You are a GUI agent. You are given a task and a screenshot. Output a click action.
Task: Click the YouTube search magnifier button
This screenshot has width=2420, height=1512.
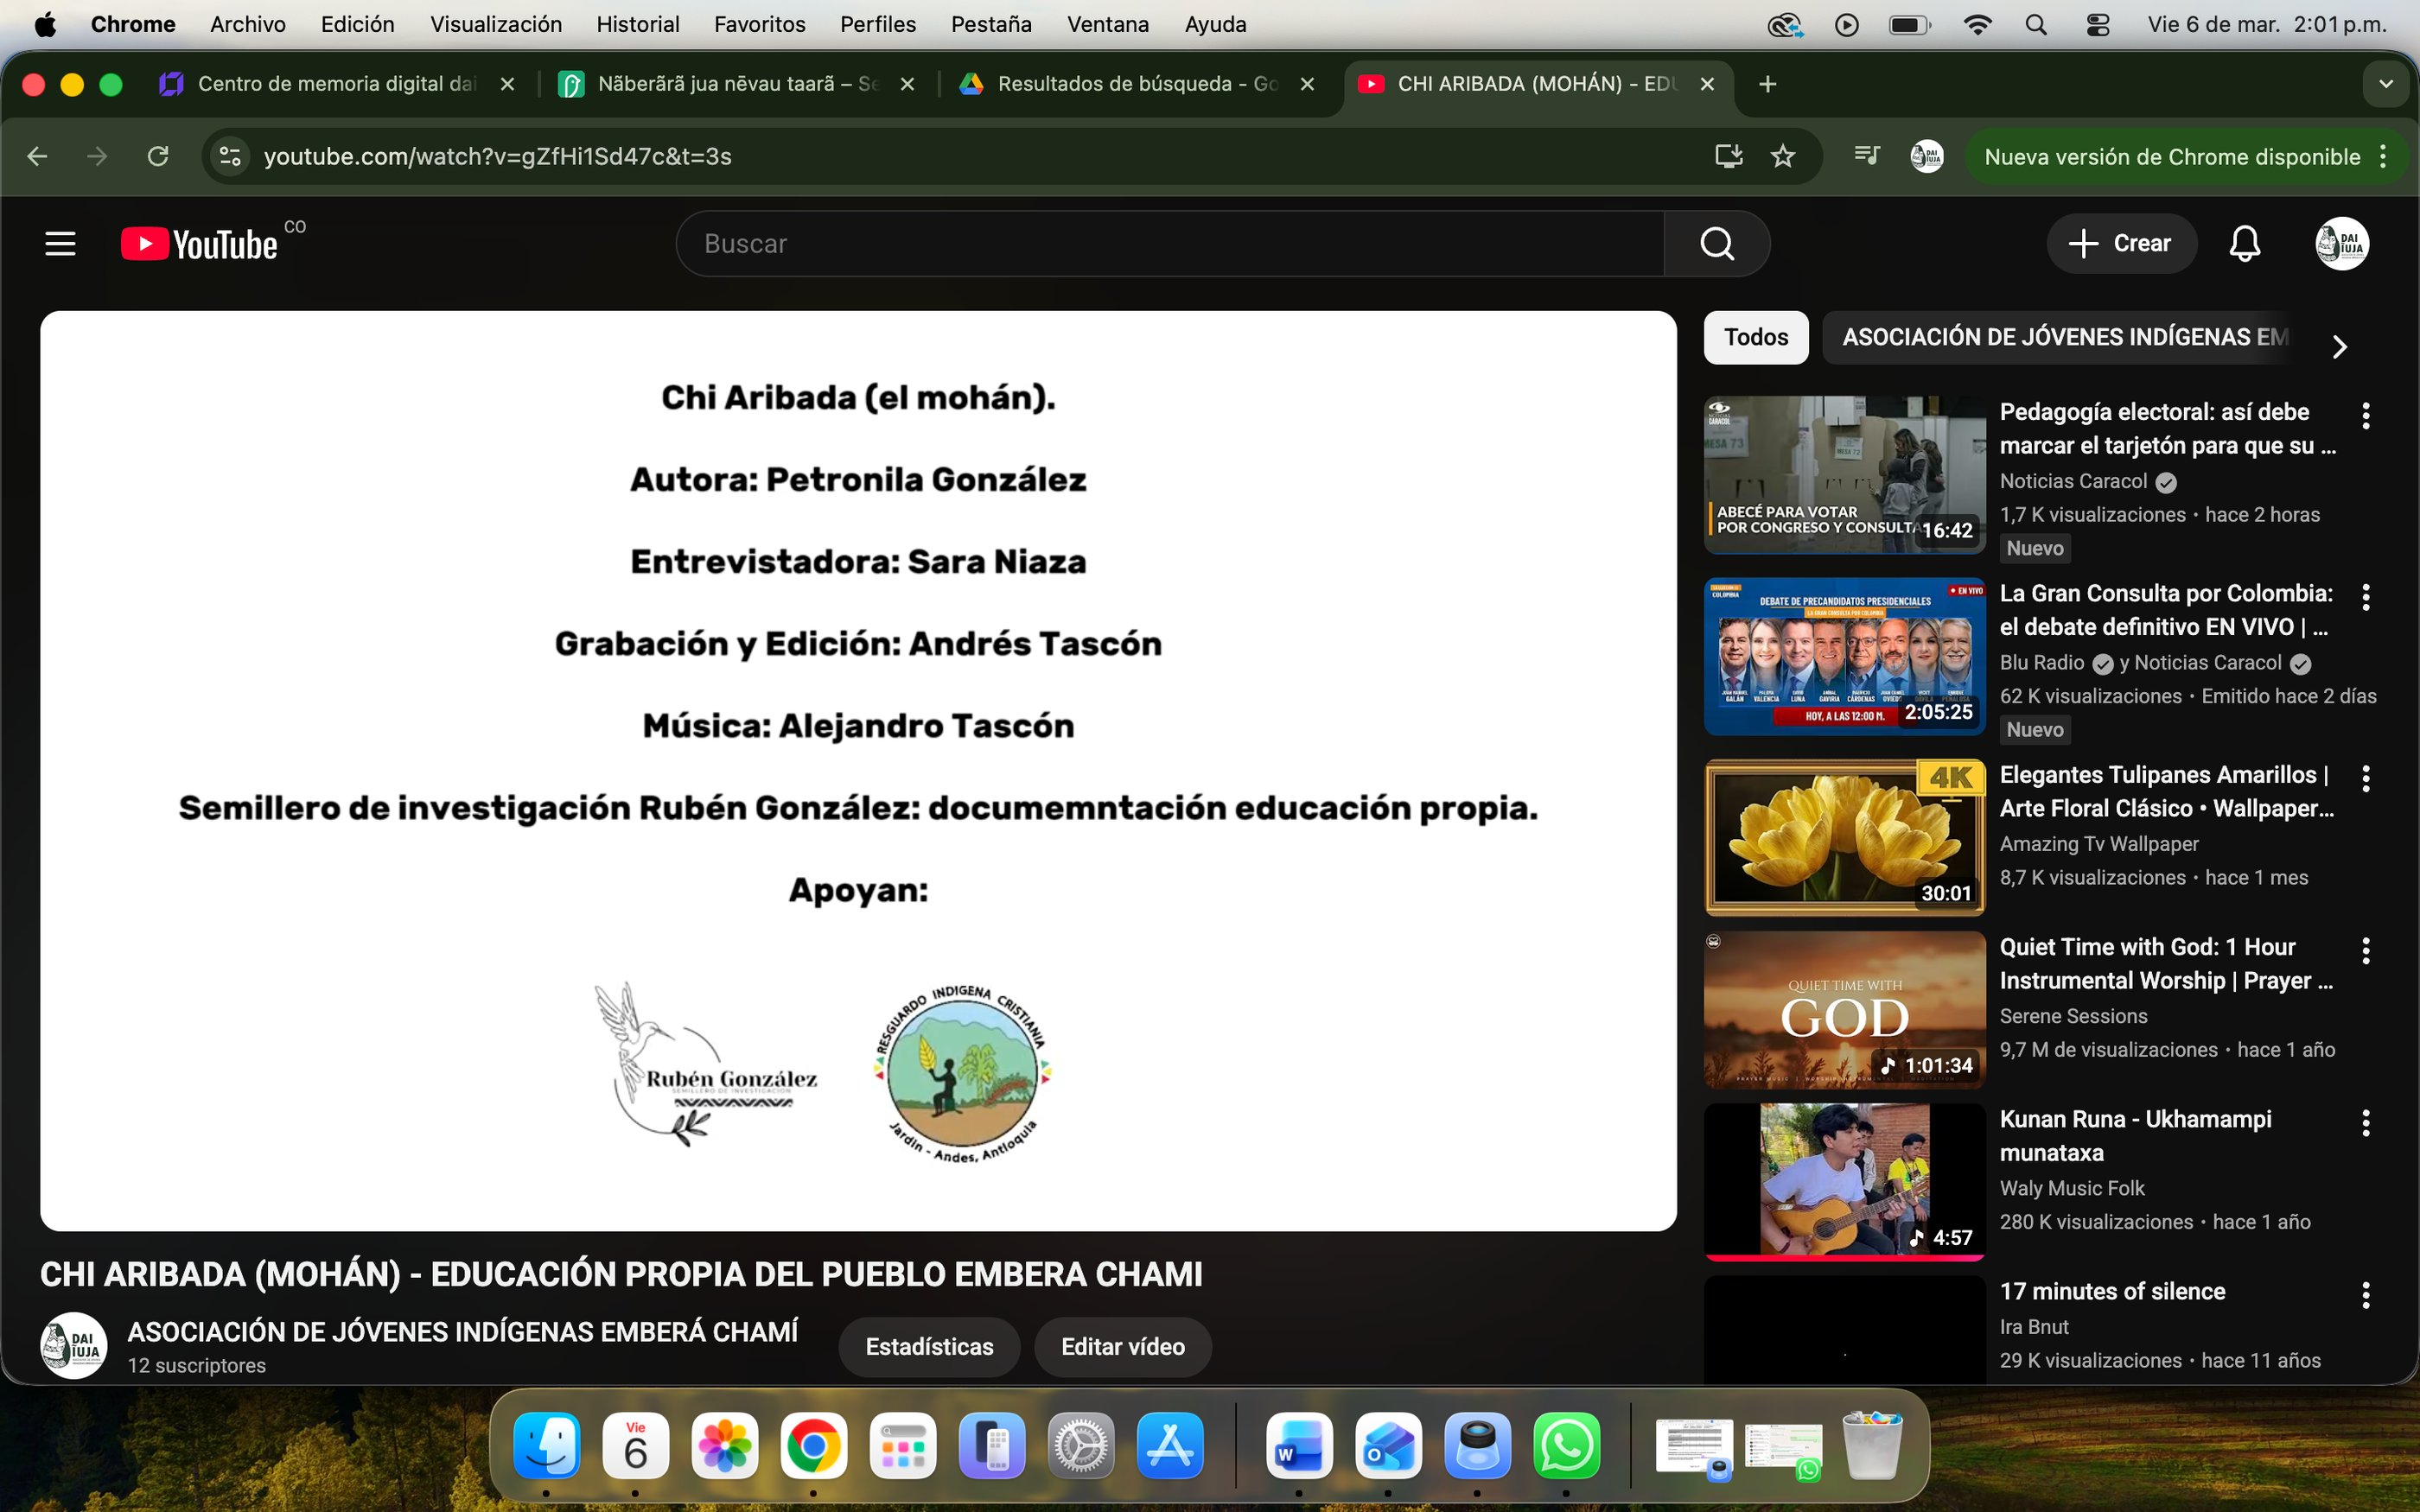(1716, 243)
